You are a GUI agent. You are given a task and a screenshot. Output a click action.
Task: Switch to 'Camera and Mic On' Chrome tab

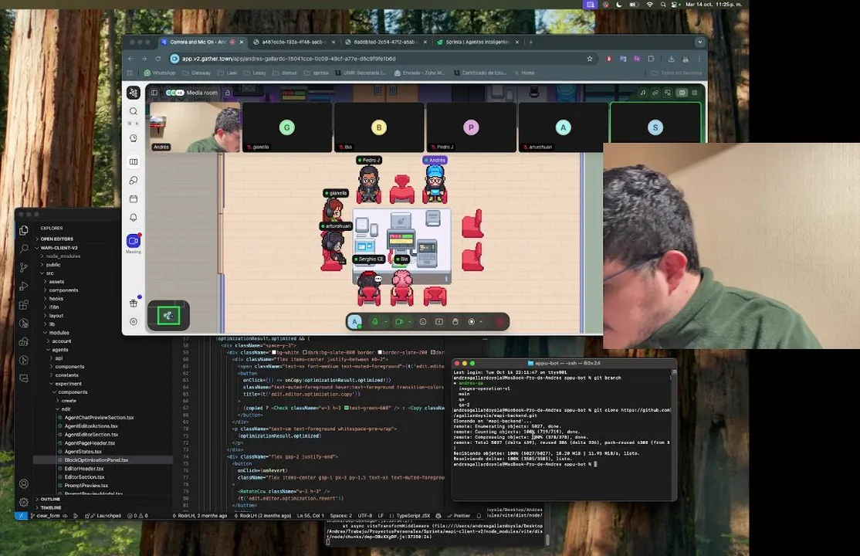point(202,42)
